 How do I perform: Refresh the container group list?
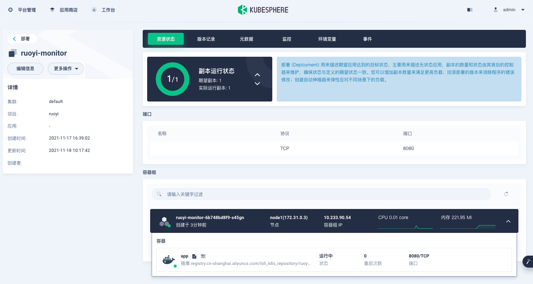point(506,194)
